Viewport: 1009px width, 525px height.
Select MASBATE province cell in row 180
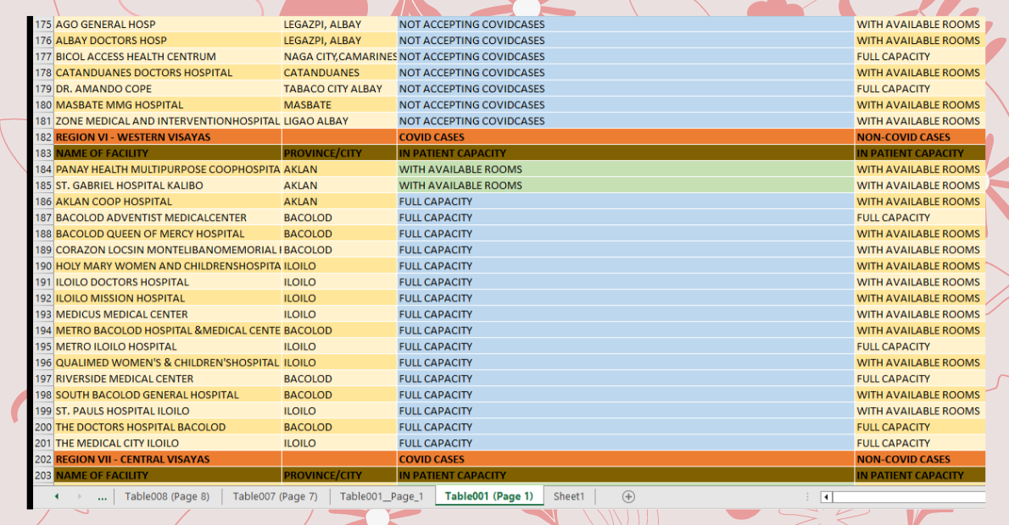pyautogui.click(x=339, y=105)
